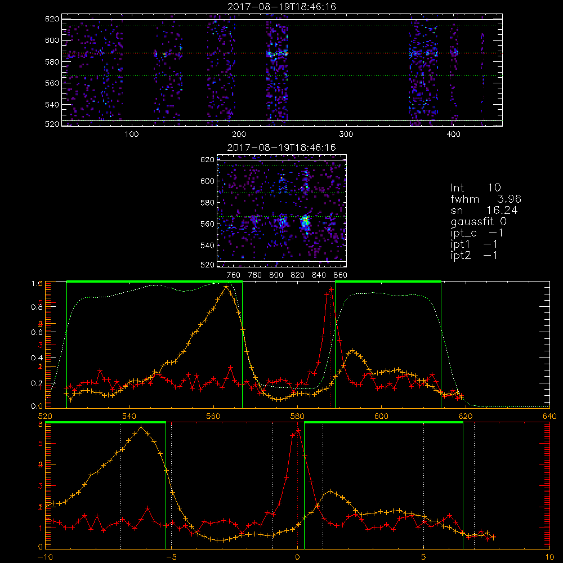Click the timestamp title above the small zoomed image

pyautogui.click(x=281, y=148)
